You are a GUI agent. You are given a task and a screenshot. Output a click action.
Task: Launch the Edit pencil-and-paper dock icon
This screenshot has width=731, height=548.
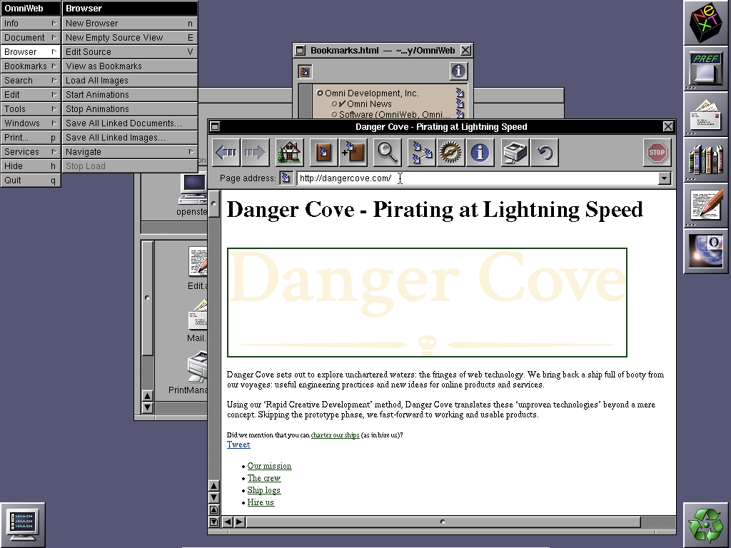tap(706, 205)
